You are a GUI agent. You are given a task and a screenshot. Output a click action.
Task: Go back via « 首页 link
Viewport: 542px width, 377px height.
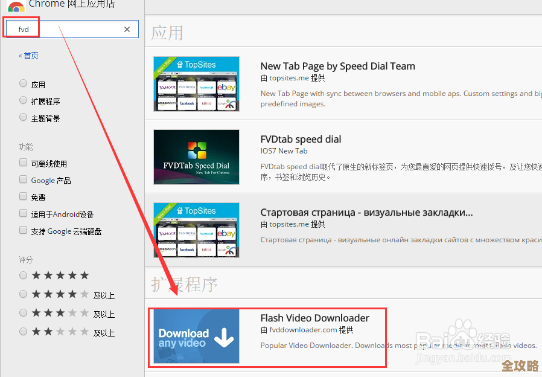pos(28,56)
